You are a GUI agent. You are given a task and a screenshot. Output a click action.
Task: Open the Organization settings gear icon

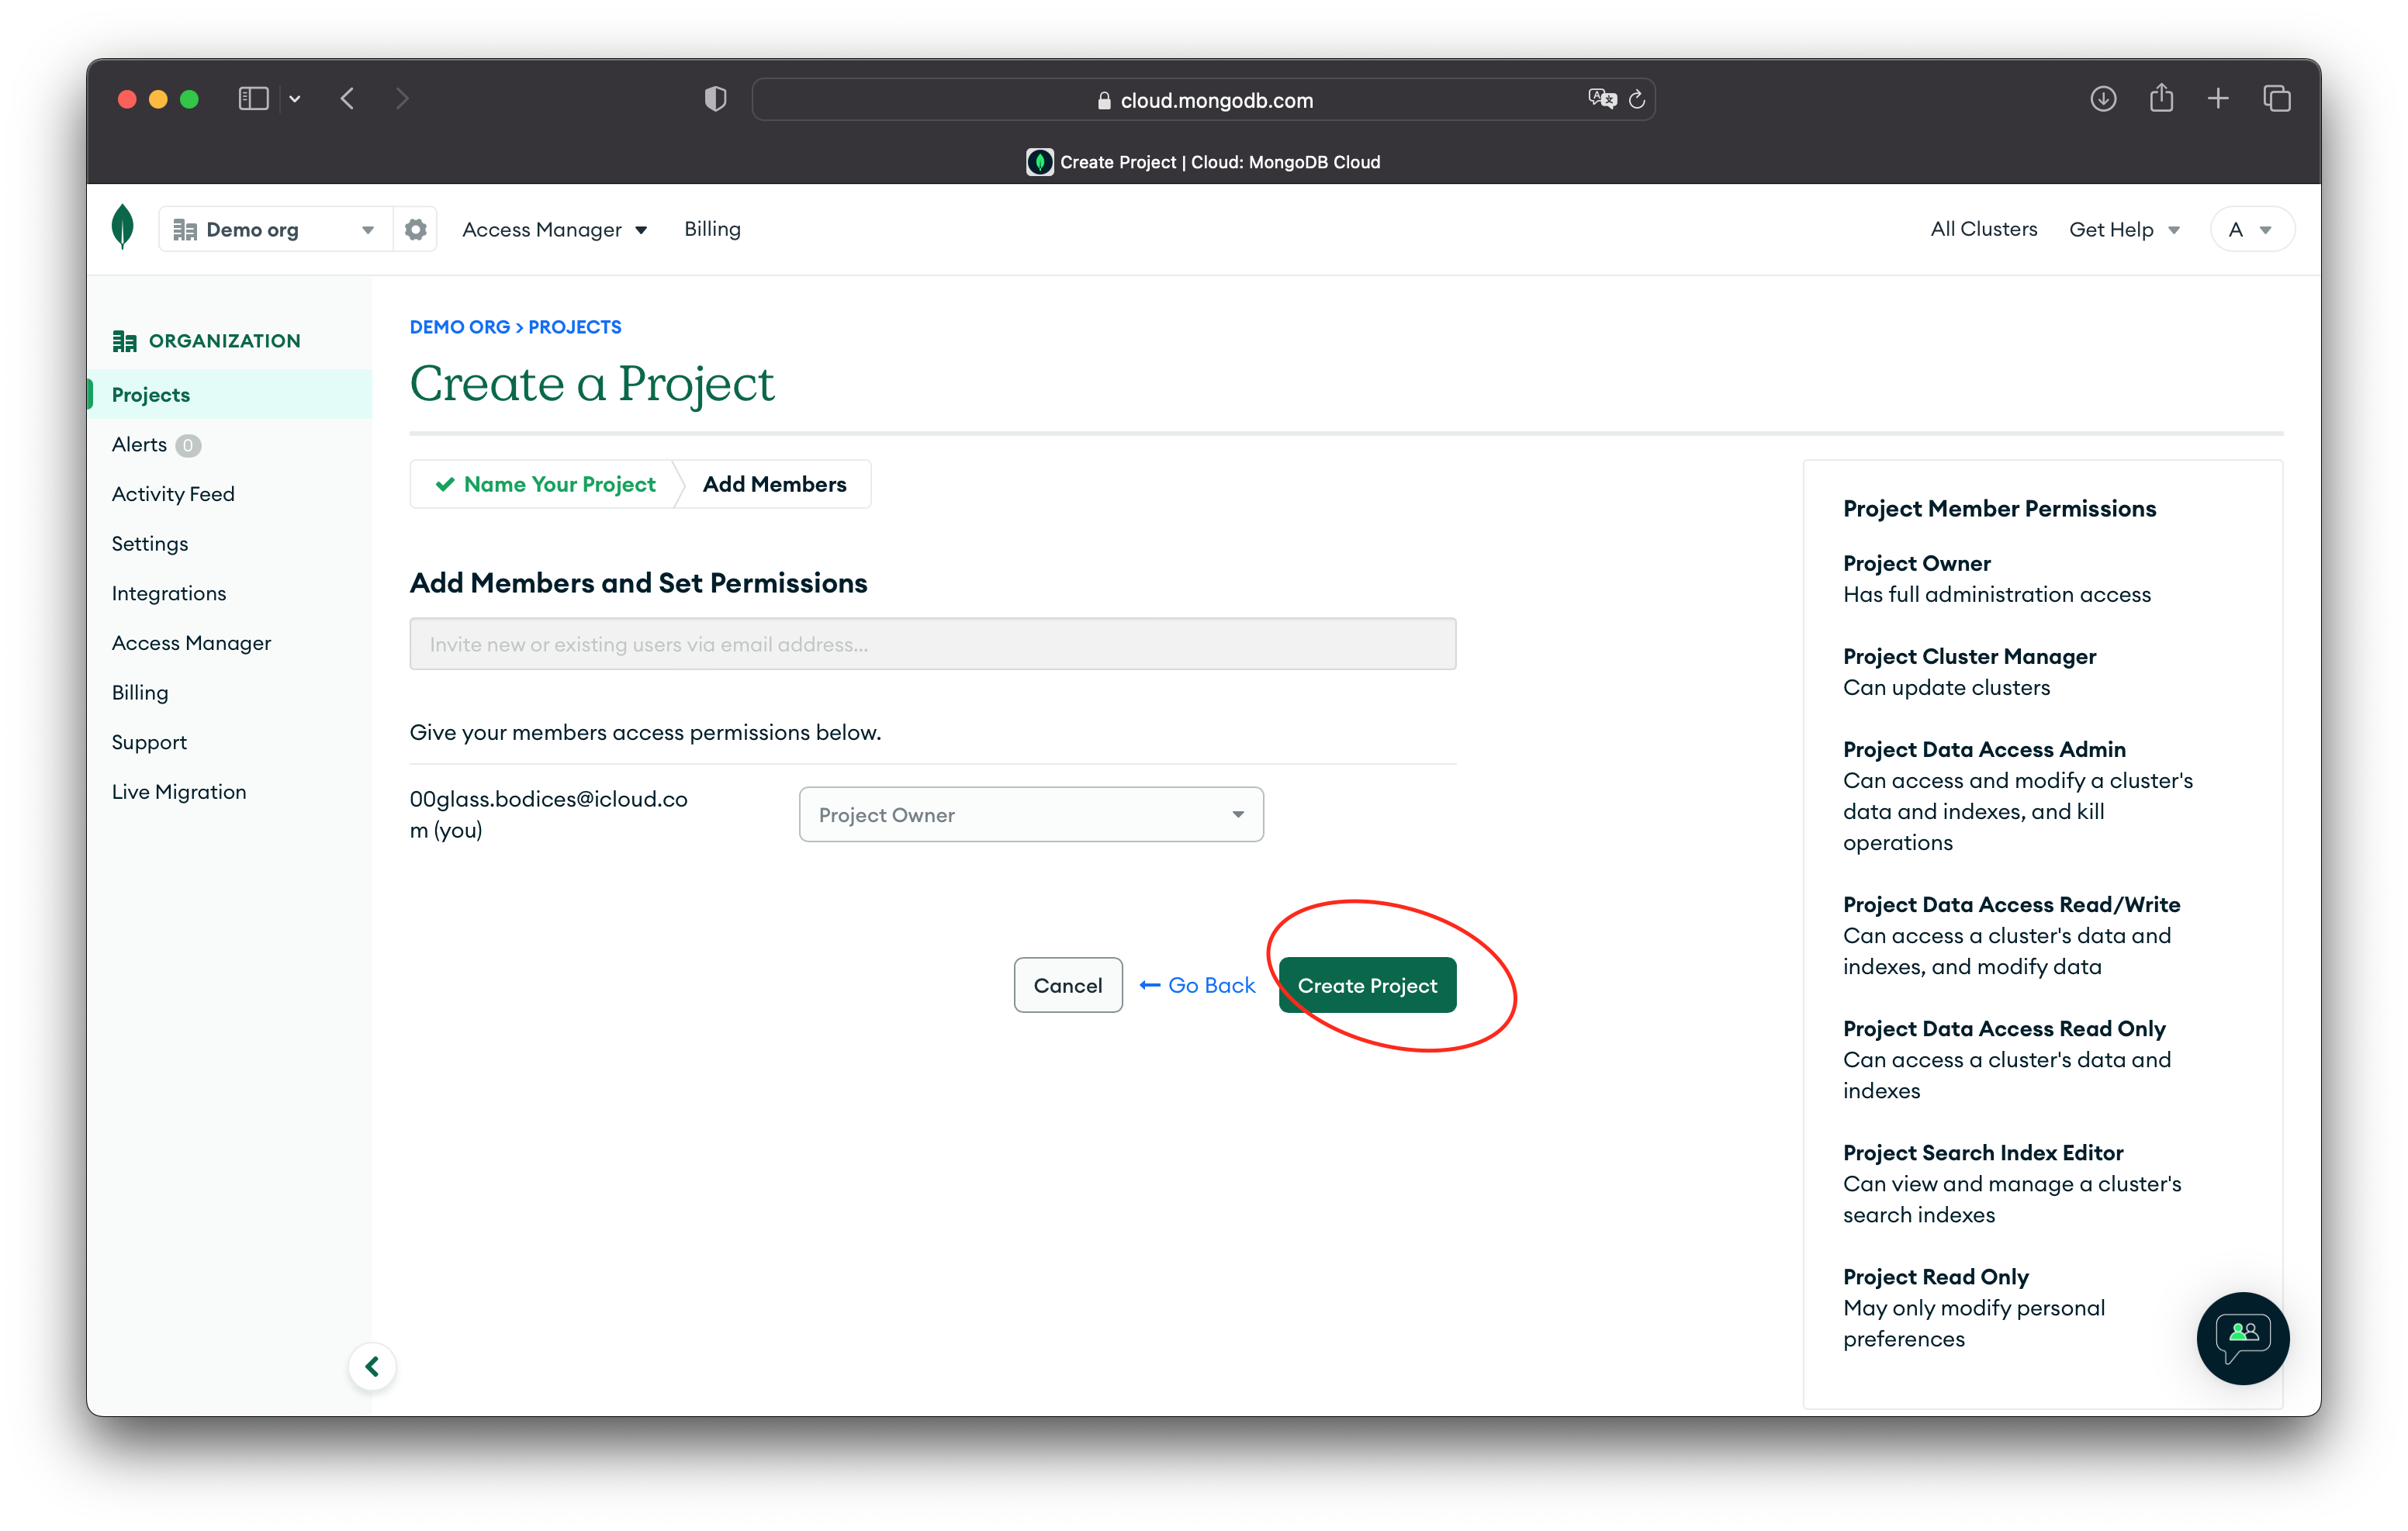click(414, 230)
